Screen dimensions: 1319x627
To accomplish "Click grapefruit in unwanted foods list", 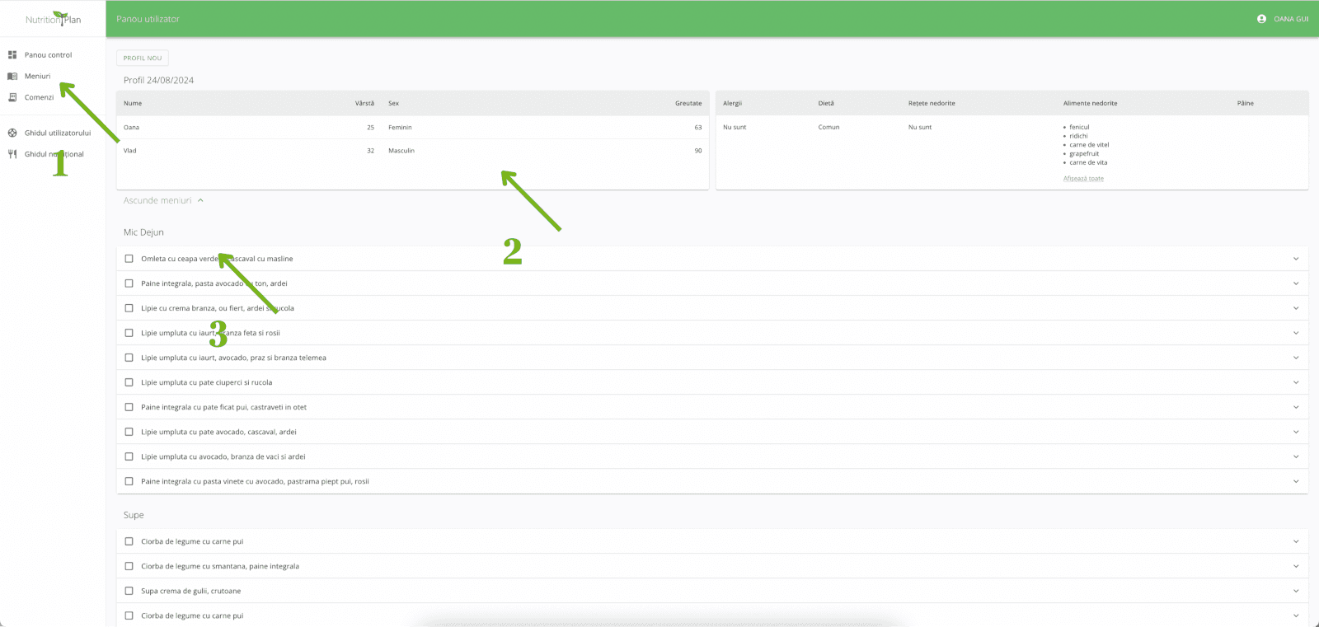I will tap(1084, 153).
